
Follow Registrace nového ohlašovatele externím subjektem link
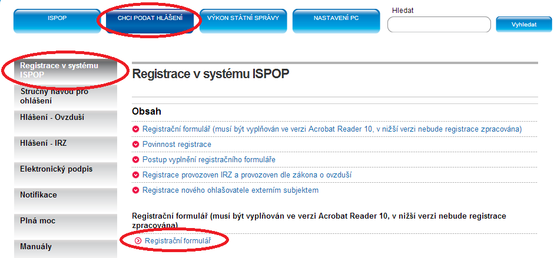point(230,190)
